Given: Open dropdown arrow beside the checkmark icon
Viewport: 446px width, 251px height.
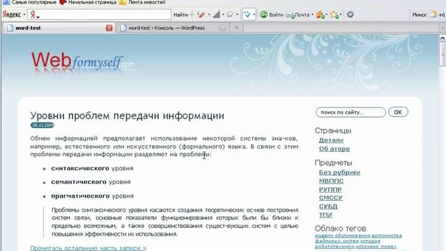Looking at the screenshot, I should (x=254, y=15).
